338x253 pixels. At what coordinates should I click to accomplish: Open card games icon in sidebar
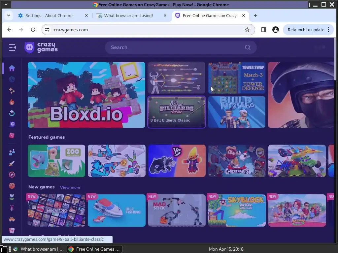pos(12,230)
